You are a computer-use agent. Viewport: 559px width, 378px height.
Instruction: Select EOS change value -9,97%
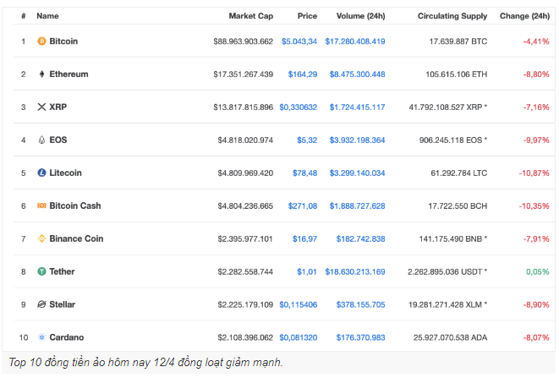point(536,140)
